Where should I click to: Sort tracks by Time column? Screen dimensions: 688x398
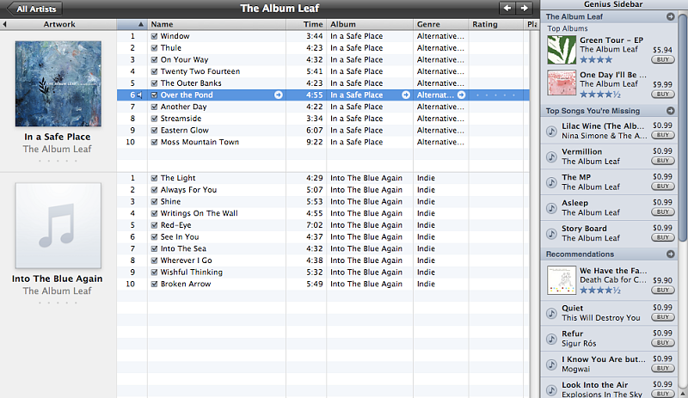[x=306, y=24]
